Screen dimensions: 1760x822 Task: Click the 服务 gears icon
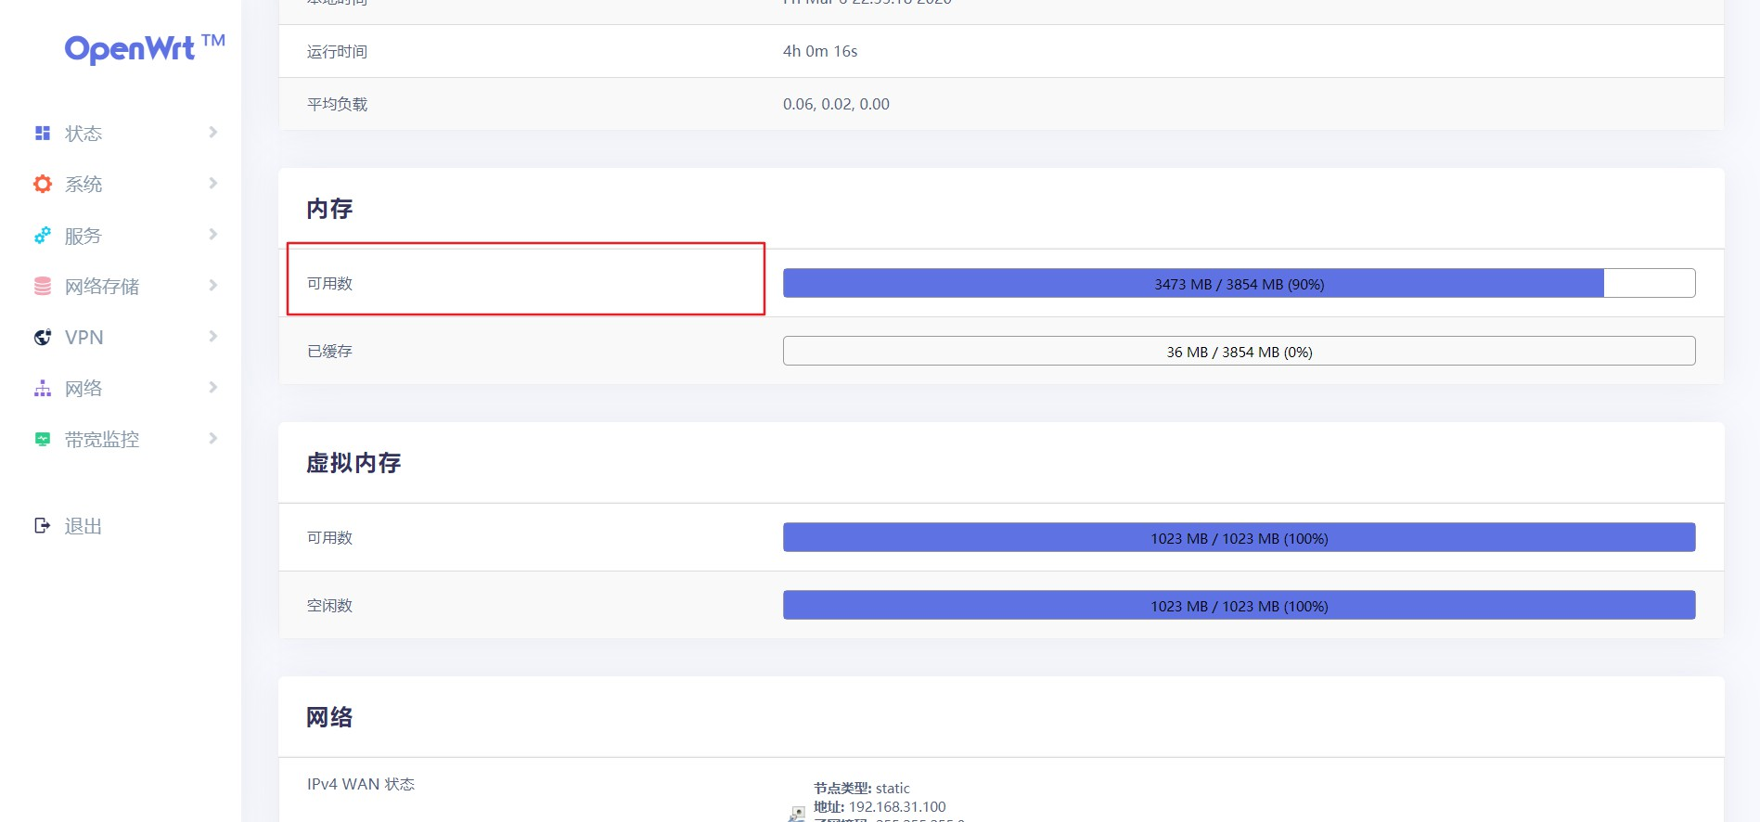[x=43, y=236]
